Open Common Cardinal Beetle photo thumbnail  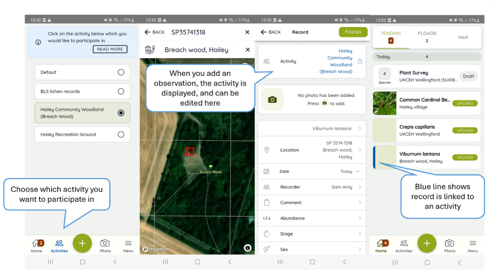click(x=385, y=103)
